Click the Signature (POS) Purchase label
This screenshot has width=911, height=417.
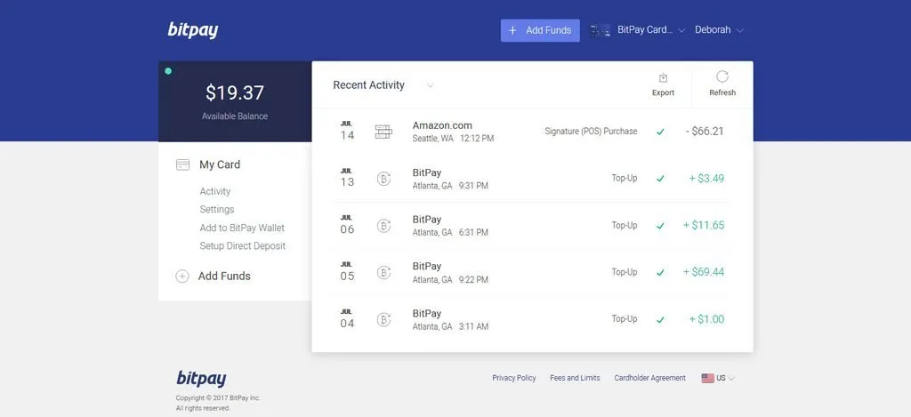tap(591, 132)
